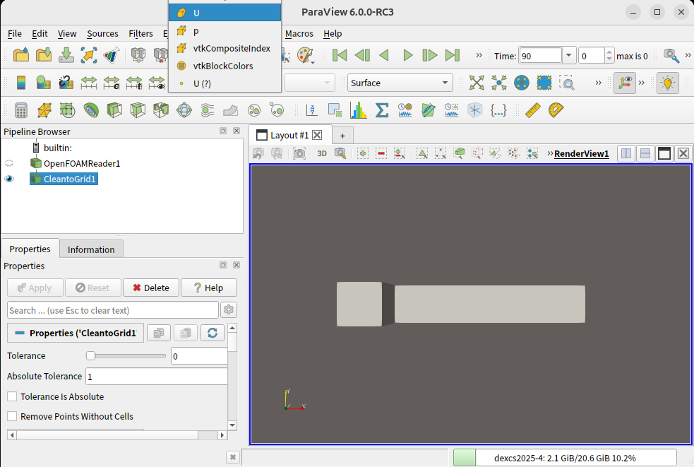Click the Histogram filter icon
This screenshot has width=694, height=467.
point(359,110)
